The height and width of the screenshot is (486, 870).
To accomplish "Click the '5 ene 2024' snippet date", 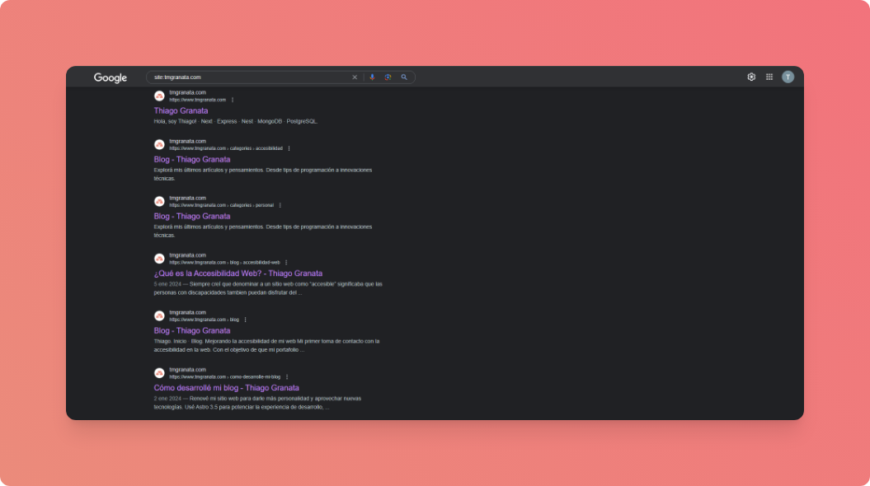I will pos(167,284).
